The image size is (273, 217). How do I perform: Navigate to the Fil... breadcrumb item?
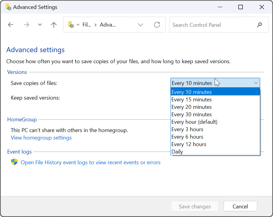pos(87,25)
